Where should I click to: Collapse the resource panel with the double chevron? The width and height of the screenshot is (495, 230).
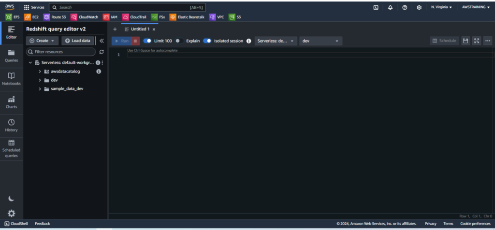[102, 41]
